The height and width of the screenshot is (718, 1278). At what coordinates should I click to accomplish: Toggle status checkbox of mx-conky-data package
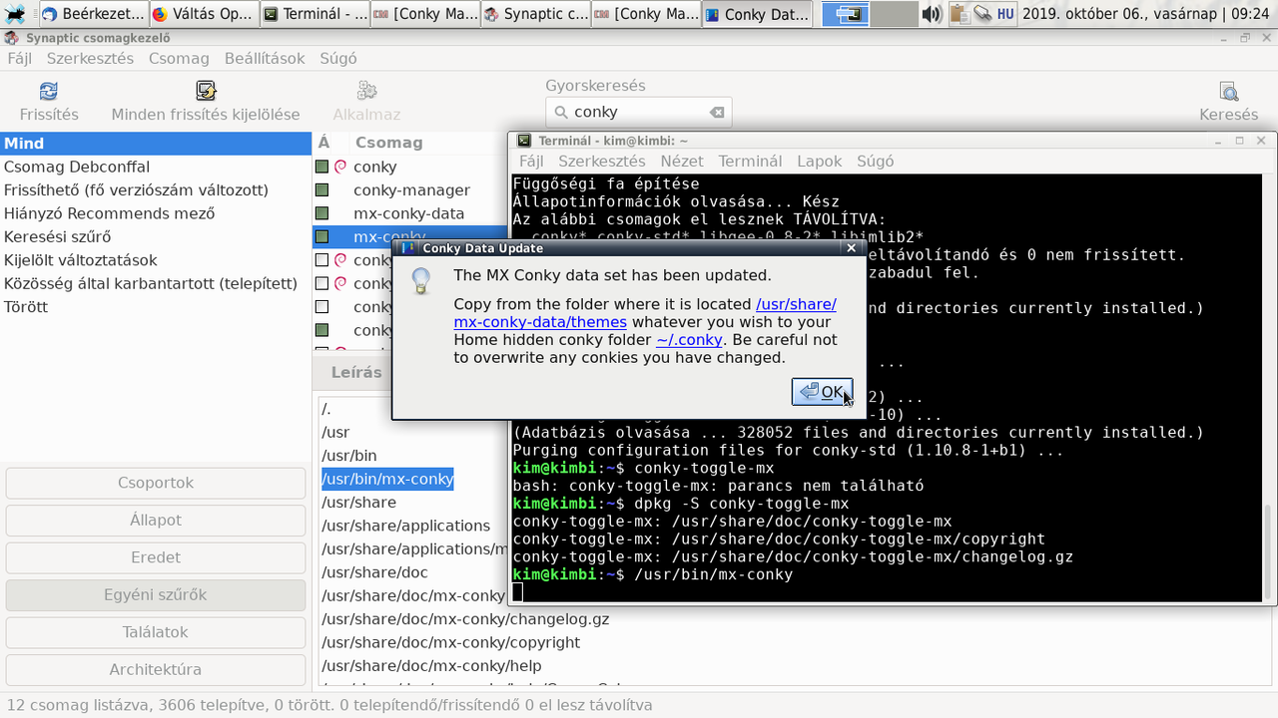point(321,213)
